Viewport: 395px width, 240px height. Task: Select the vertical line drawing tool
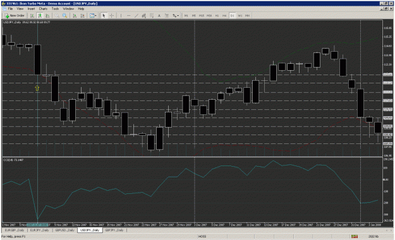pos(121,16)
